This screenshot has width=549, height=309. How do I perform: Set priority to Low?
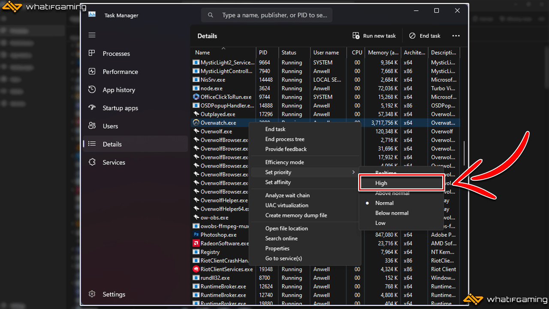401,223
